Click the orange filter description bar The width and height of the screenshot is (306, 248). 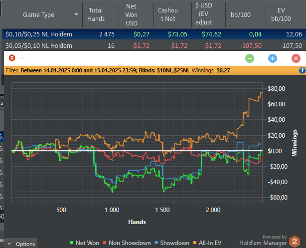coord(150,70)
